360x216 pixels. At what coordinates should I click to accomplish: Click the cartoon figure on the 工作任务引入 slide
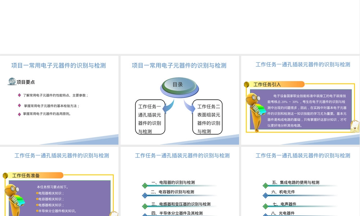point(255,112)
